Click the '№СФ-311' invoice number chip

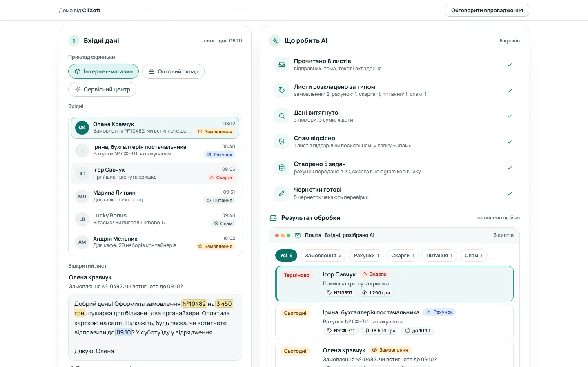341,331
